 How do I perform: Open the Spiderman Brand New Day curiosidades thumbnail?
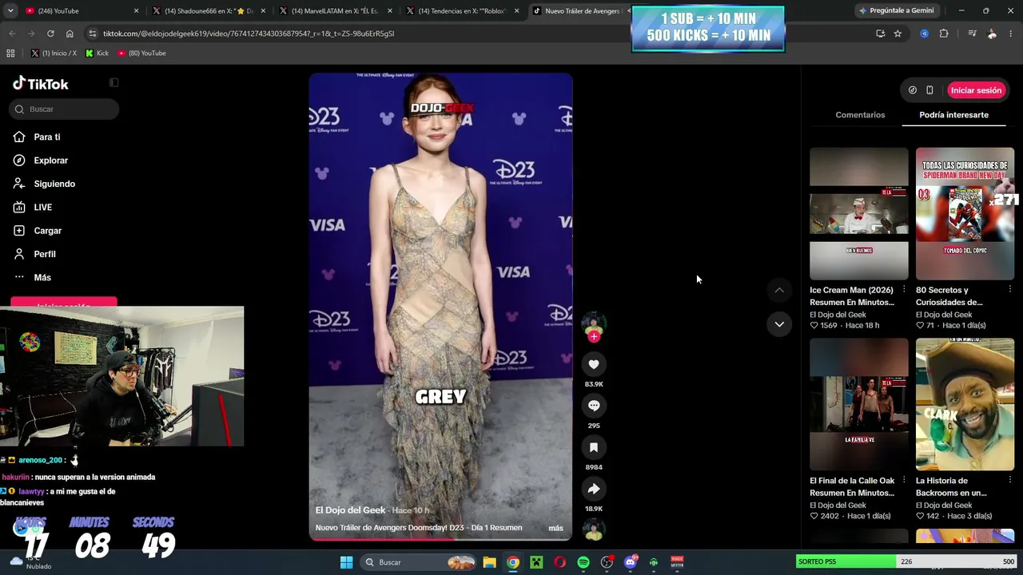[x=965, y=213]
